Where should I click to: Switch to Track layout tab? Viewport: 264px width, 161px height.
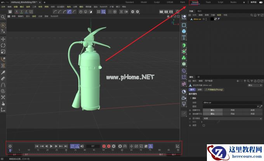(208, 2)
